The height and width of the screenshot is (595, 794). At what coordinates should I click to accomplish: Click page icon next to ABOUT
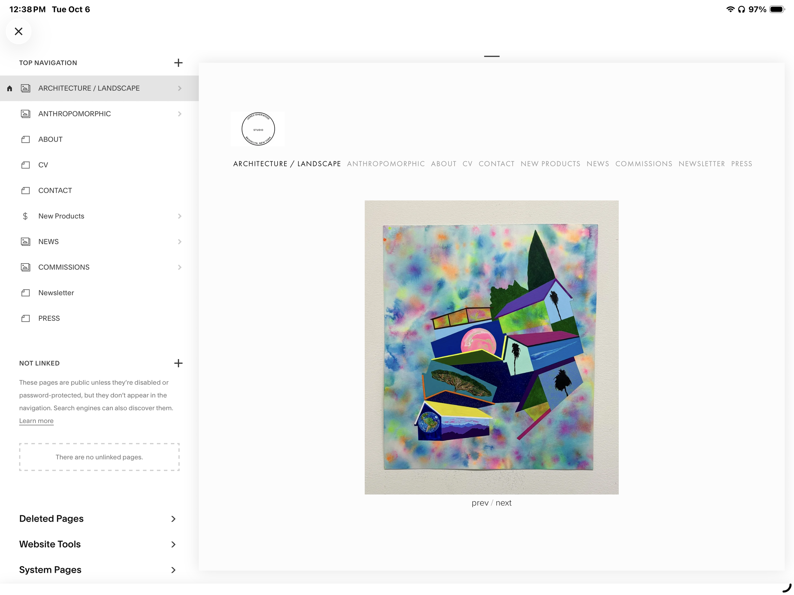pyautogui.click(x=25, y=139)
